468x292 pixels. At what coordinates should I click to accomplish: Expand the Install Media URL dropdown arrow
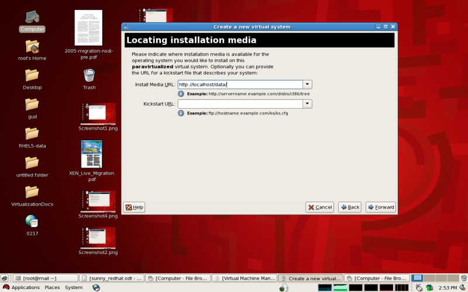[307, 85]
